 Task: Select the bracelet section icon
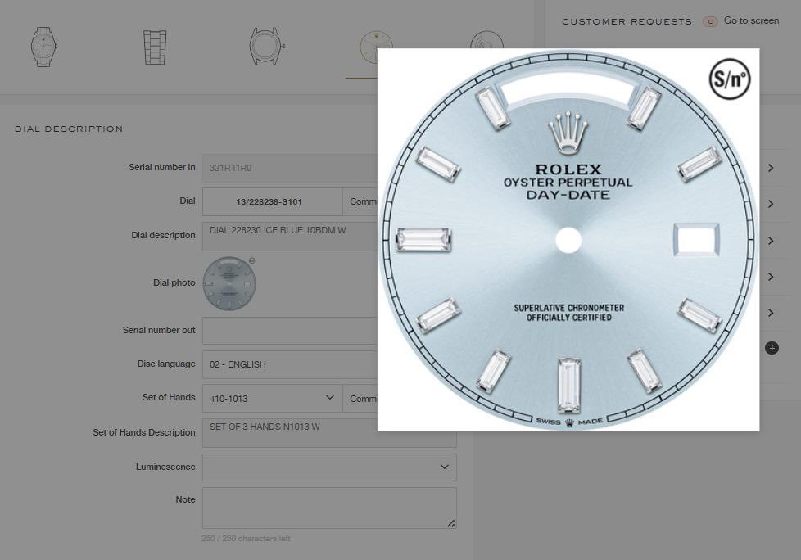click(x=155, y=47)
